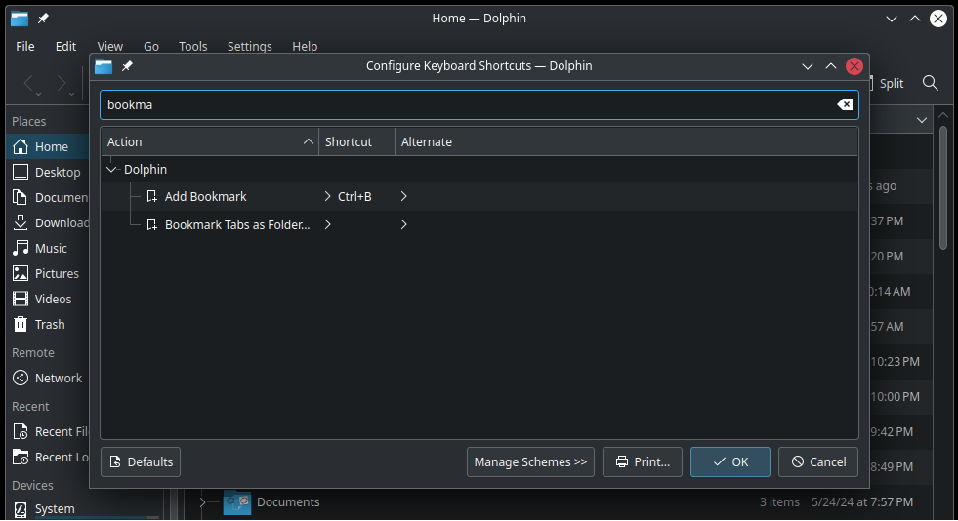Open the View menu in Dolphin

tap(110, 47)
